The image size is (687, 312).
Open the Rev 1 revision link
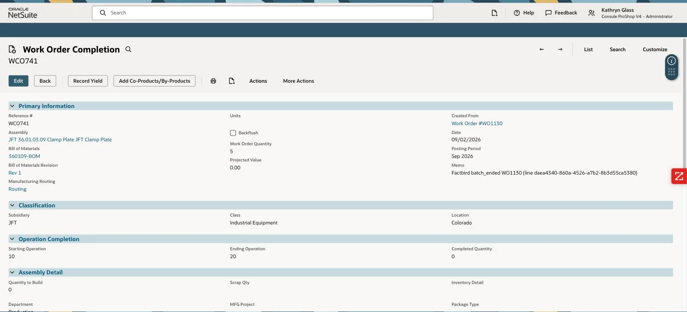pos(15,173)
